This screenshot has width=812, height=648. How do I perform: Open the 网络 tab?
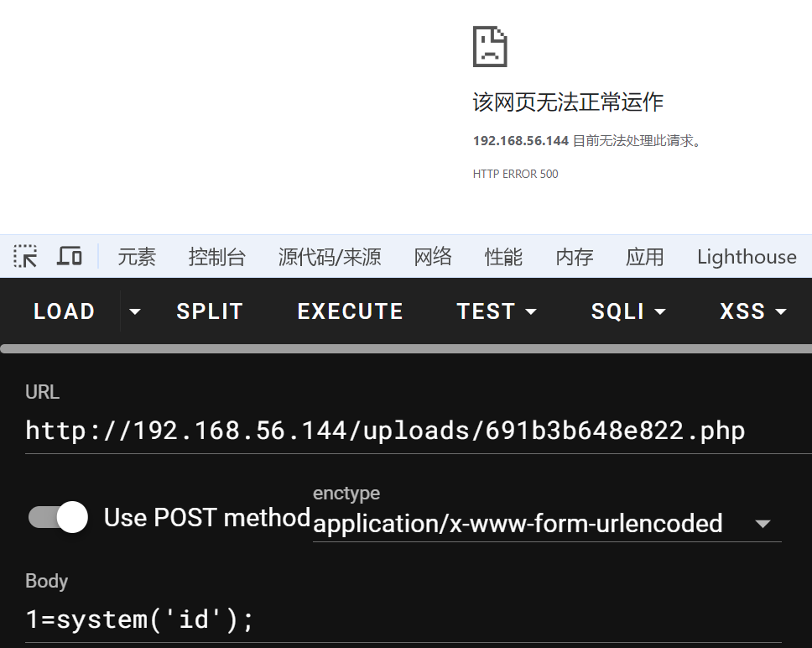pos(433,257)
